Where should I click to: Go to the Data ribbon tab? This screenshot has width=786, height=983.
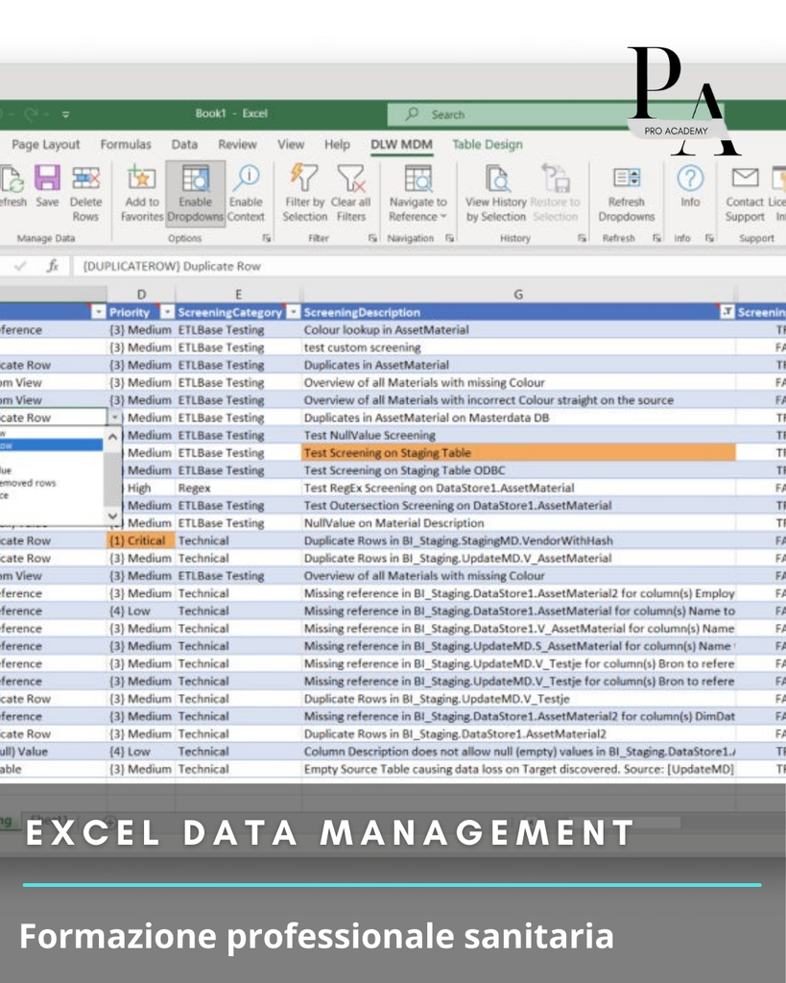[x=184, y=144]
